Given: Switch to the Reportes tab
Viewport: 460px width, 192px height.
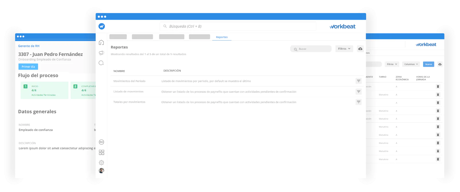Looking at the screenshot, I should pos(222,37).
